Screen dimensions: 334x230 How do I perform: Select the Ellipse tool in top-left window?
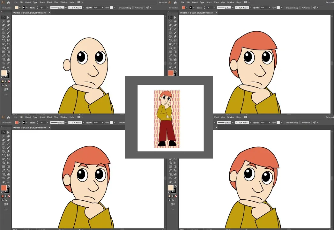coord(4,33)
